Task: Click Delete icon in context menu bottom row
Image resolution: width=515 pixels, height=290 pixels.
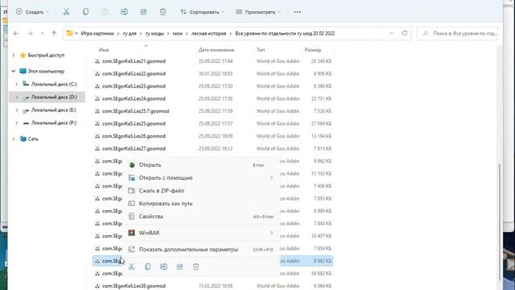Action: [196, 267]
